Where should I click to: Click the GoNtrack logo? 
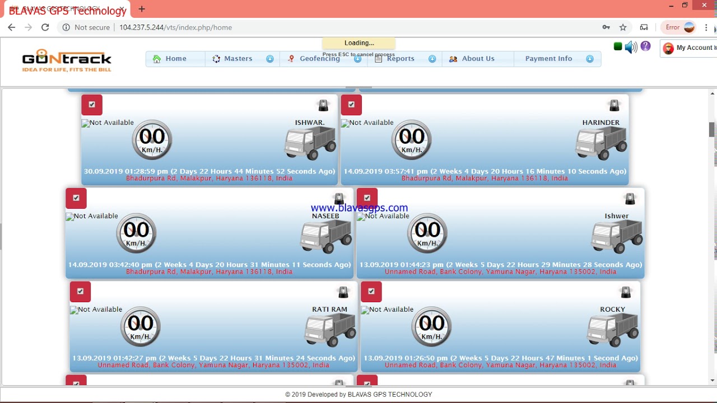tap(67, 60)
